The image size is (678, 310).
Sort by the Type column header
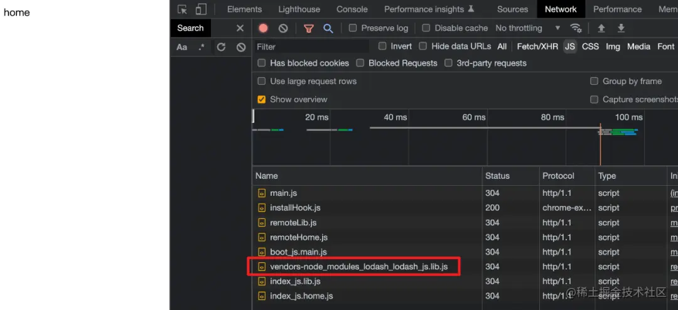[x=631, y=176]
